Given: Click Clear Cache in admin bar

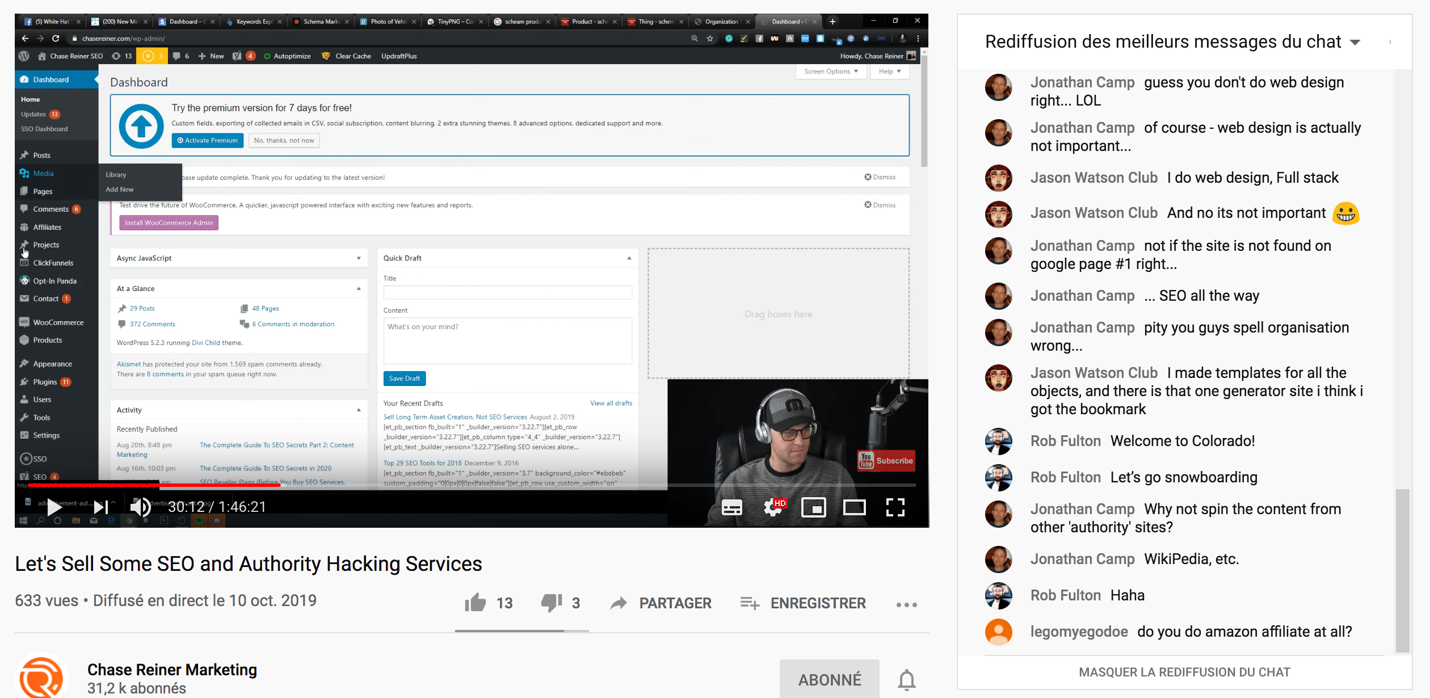Looking at the screenshot, I should click(x=346, y=56).
